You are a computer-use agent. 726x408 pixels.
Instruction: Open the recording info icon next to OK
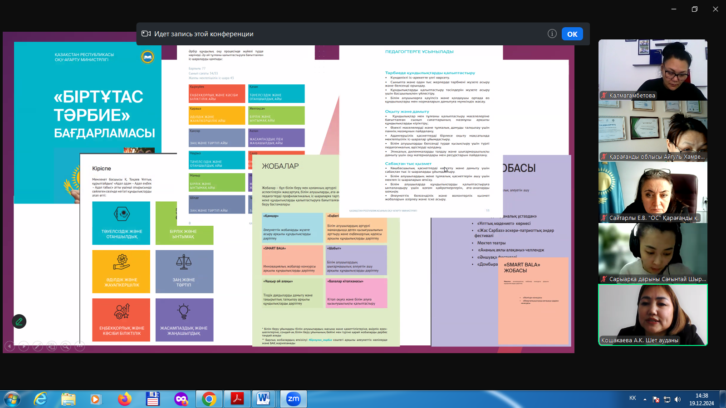[552, 34]
